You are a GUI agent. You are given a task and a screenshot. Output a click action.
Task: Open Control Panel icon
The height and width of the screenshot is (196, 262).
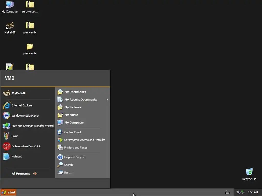(60, 132)
